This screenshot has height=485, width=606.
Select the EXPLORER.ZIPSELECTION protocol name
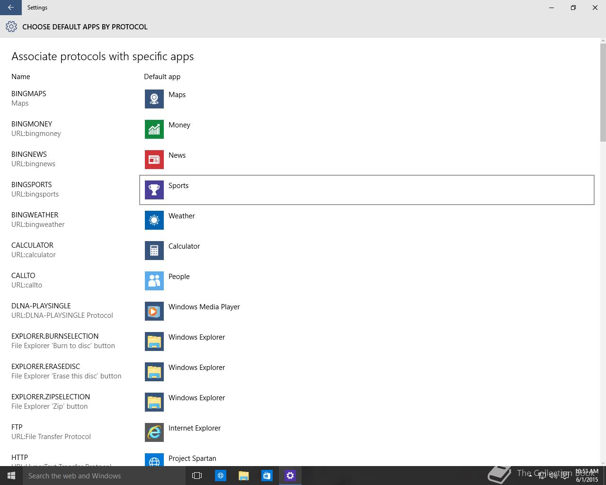pyautogui.click(x=51, y=397)
